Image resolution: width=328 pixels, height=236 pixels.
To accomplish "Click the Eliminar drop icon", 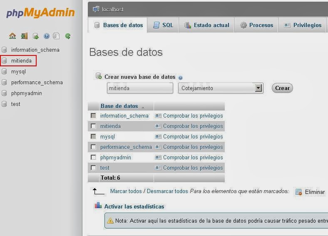I will pyautogui.click(x=298, y=192).
